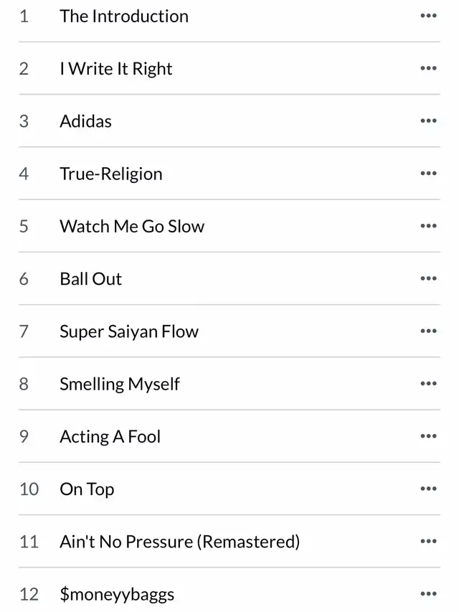Image resolution: width=459 pixels, height=612 pixels.
Task: Play the song I Write It Right
Action: 116,68
